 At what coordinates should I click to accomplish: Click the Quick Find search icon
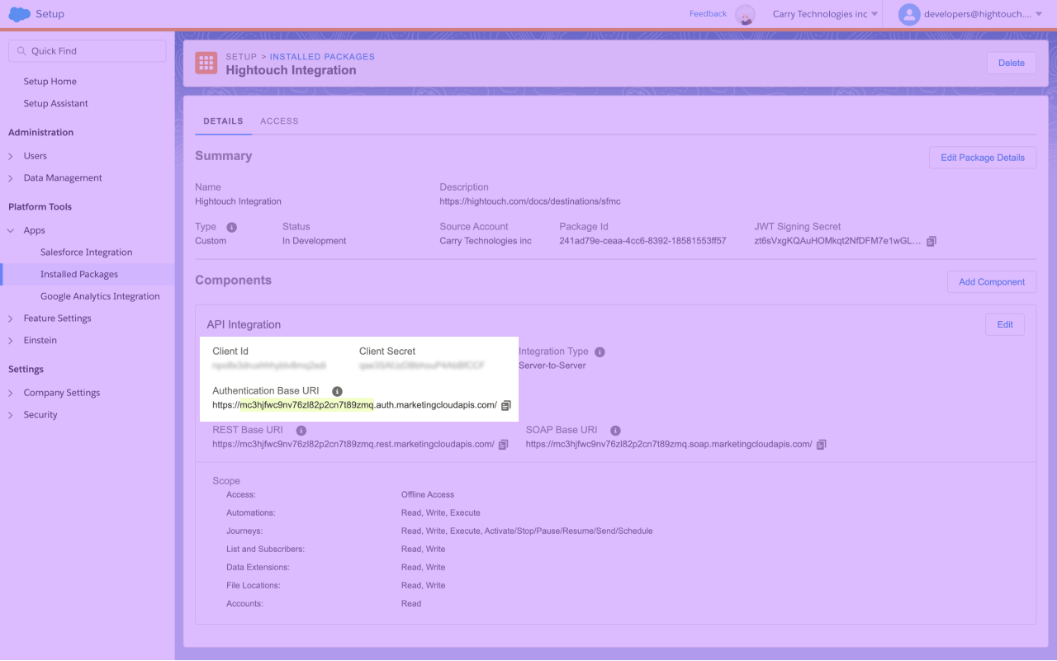[21, 51]
